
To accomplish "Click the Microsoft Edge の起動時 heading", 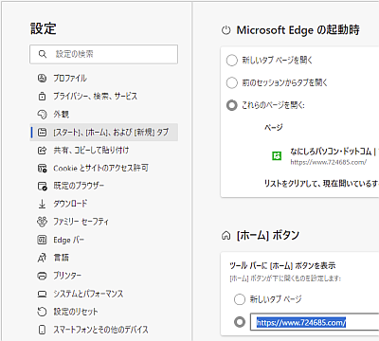I will [298, 30].
